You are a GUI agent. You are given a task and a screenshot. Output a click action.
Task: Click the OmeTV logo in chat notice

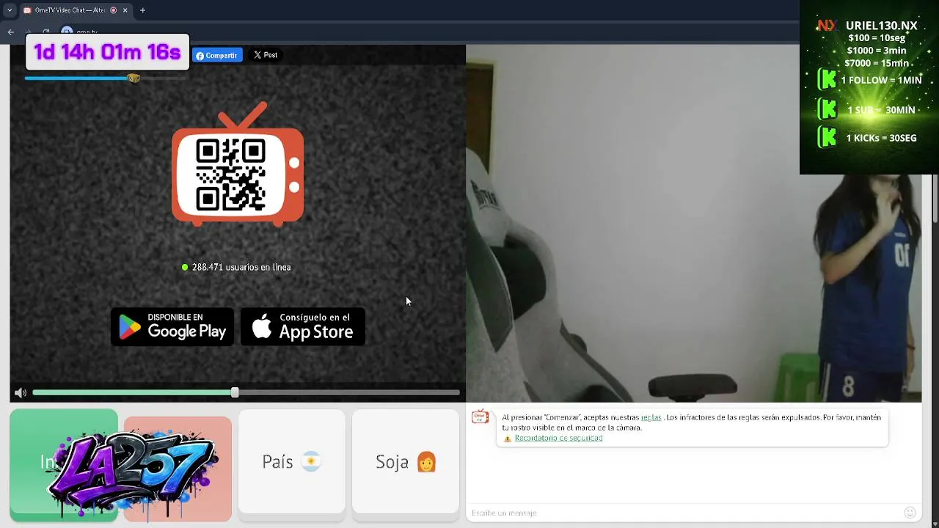[481, 417]
